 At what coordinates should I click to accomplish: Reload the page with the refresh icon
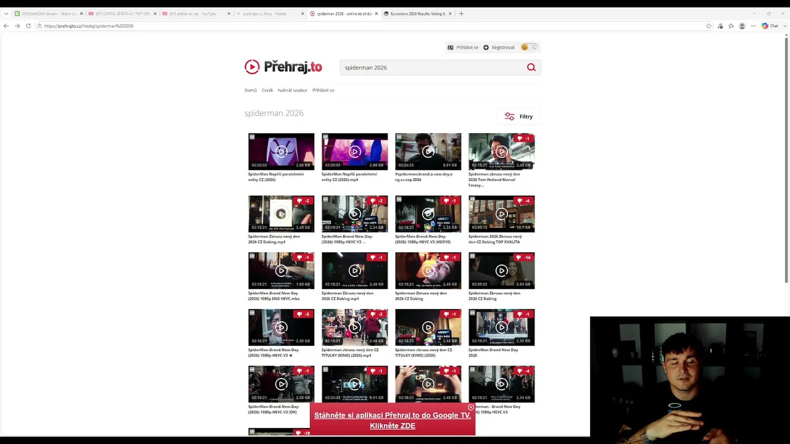click(x=28, y=26)
